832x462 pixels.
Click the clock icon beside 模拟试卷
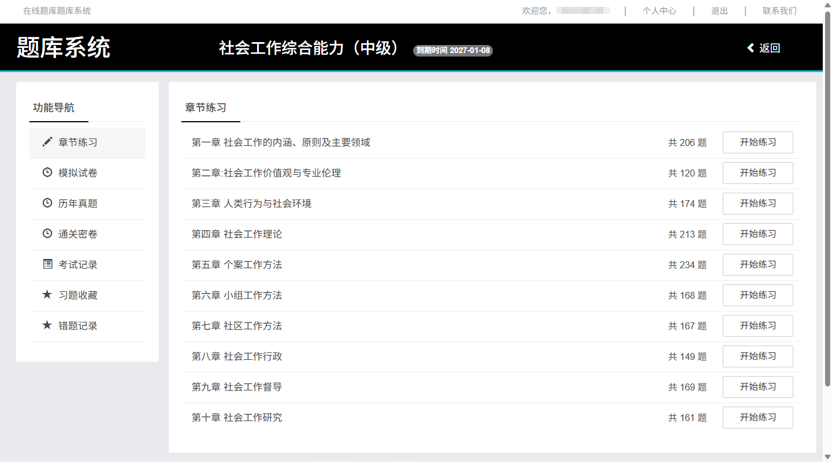pos(47,172)
